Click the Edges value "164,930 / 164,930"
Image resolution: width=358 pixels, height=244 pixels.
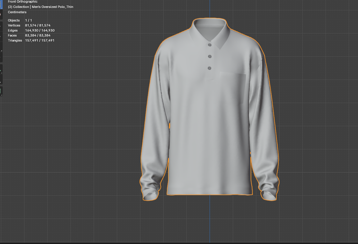point(40,30)
